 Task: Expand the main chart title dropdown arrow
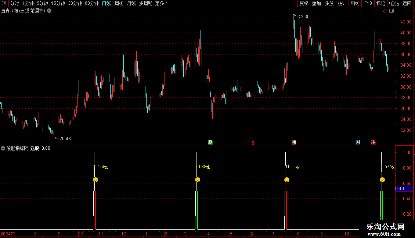(49, 11)
